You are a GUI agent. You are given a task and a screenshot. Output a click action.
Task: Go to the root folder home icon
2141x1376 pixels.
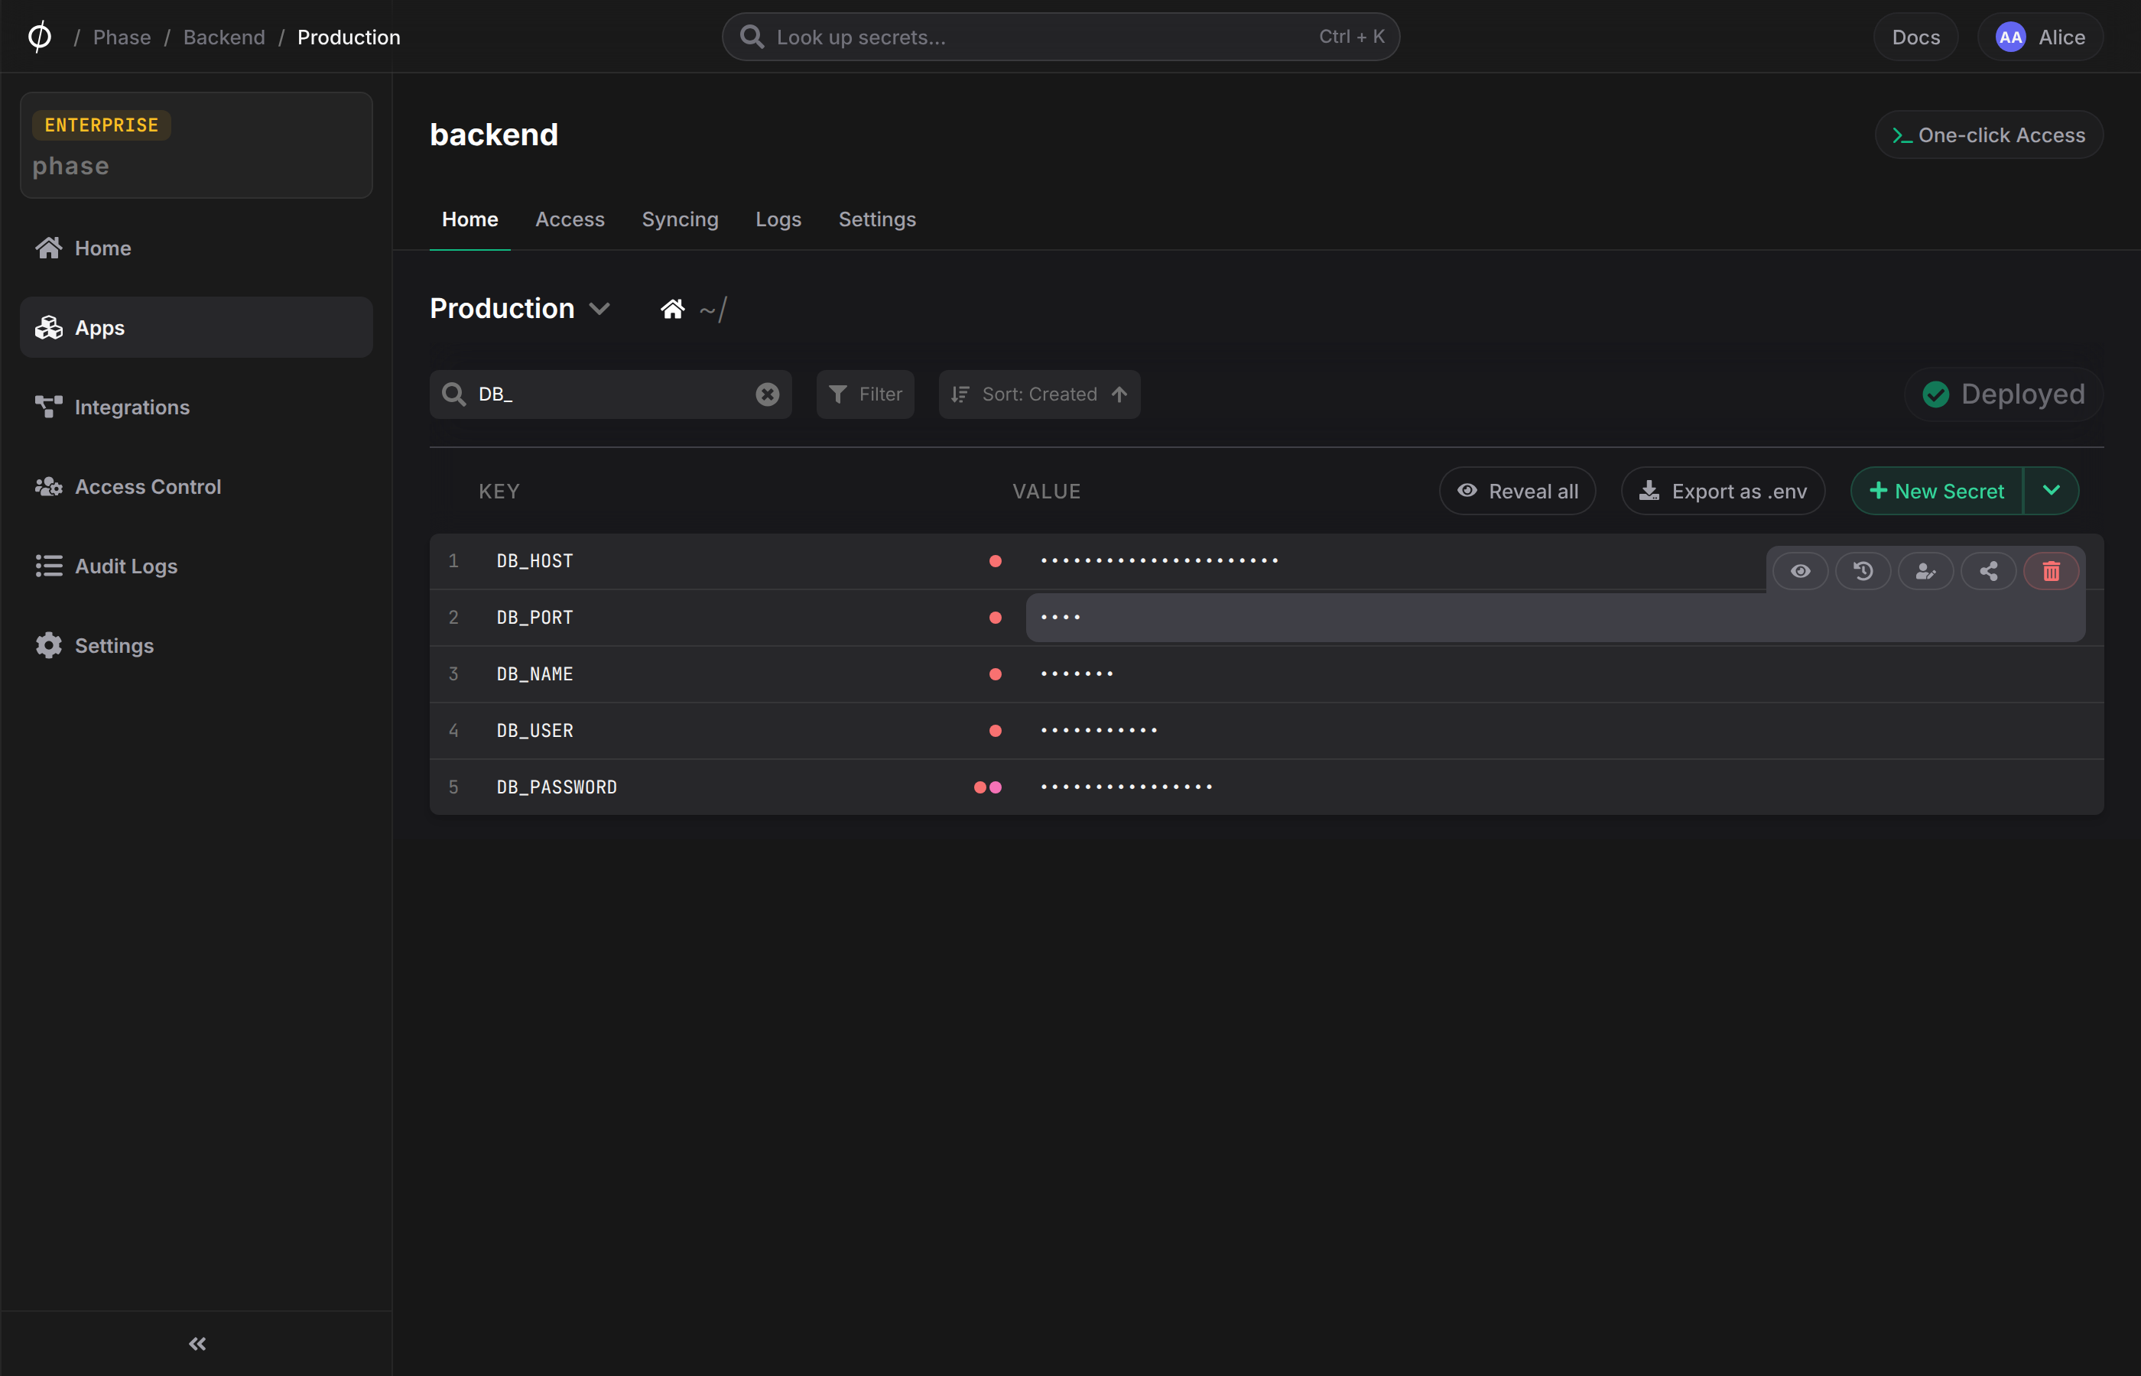click(x=672, y=309)
